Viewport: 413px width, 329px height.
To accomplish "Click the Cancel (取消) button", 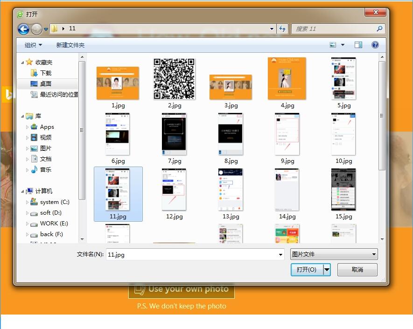I will tap(357, 269).
